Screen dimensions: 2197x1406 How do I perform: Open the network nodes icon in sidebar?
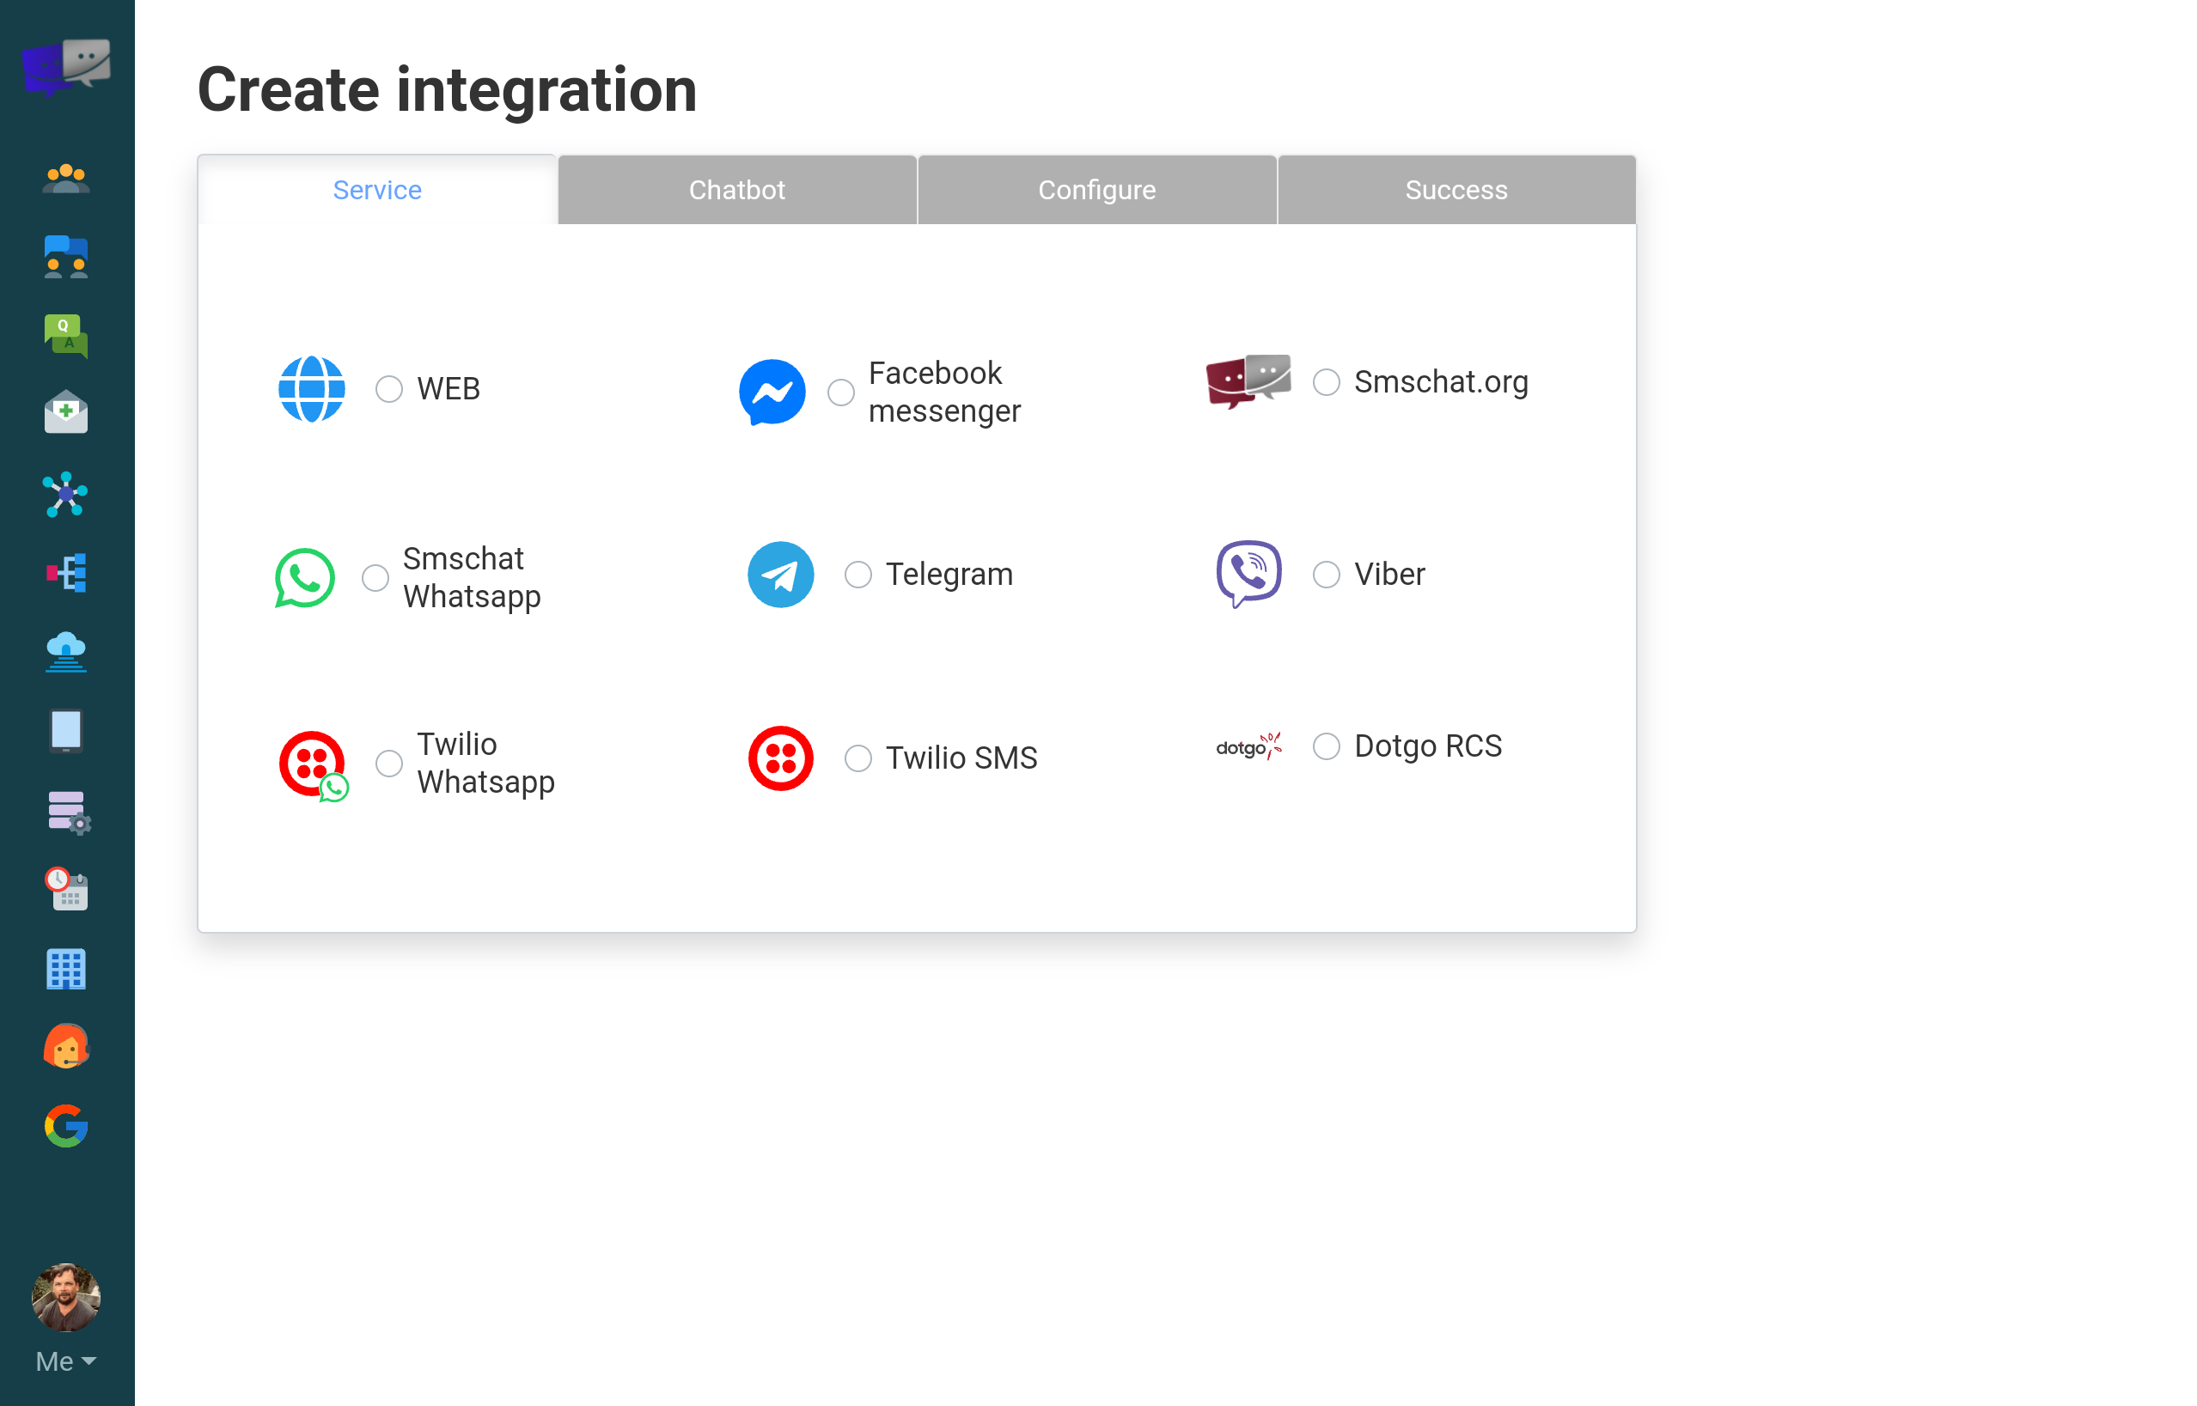click(67, 495)
